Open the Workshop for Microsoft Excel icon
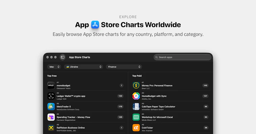This screenshot has width=256, height=134. [136, 117]
